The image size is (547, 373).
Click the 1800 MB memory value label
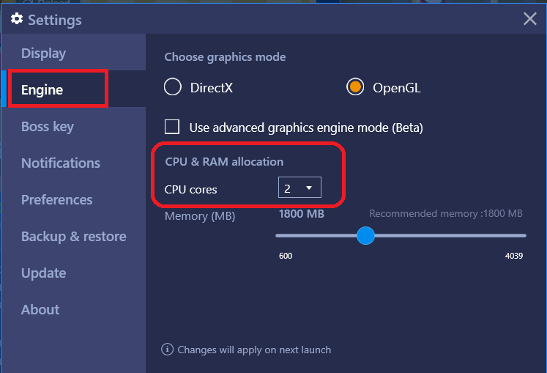coord(302,214)
